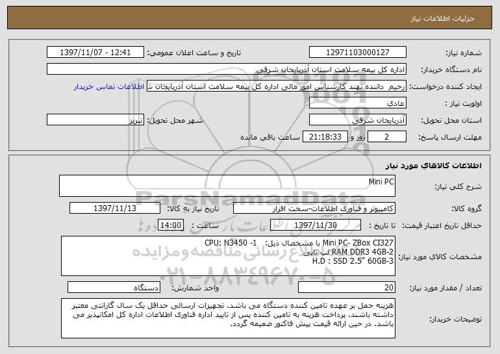The height and width of the screenshot is (354, 500).
Task: Click buyer notes text box
Action: 228,318
